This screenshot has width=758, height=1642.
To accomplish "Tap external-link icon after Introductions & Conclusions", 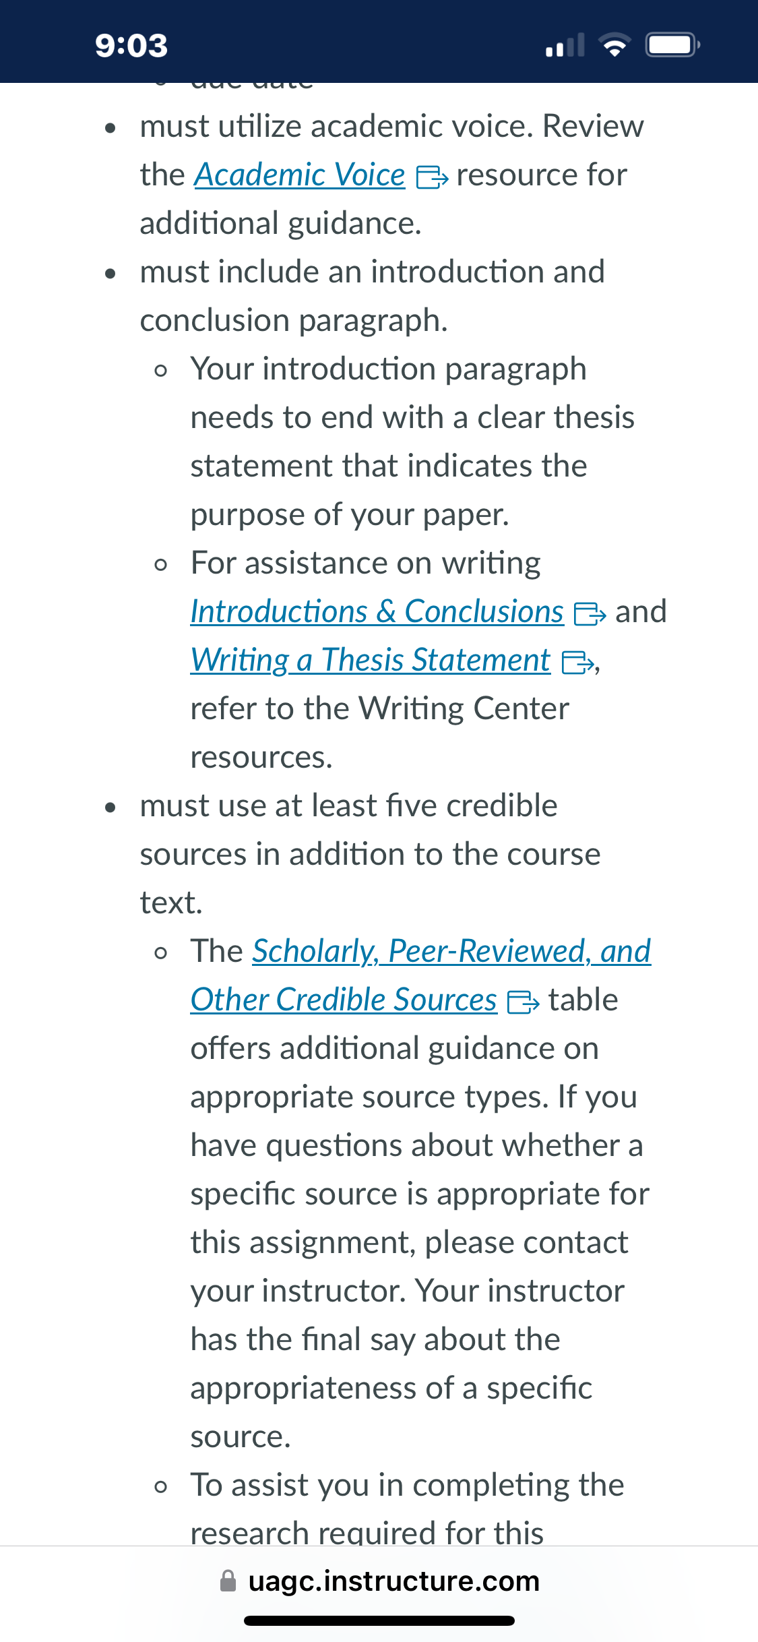I will [590, 614].
